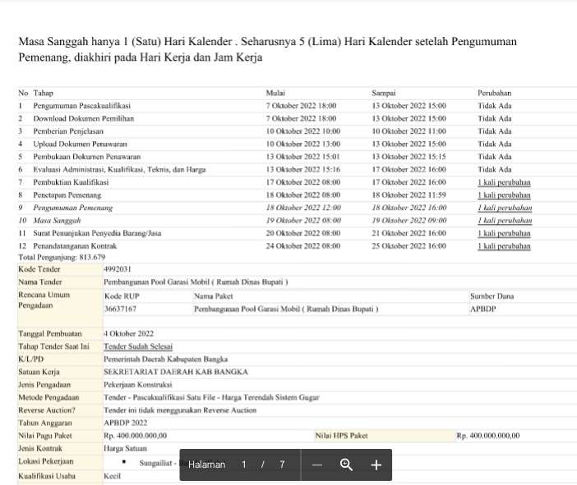Click the Nilai Pagu Paket amount value
This screenshot has height=485, width=577.
(135, 436)
